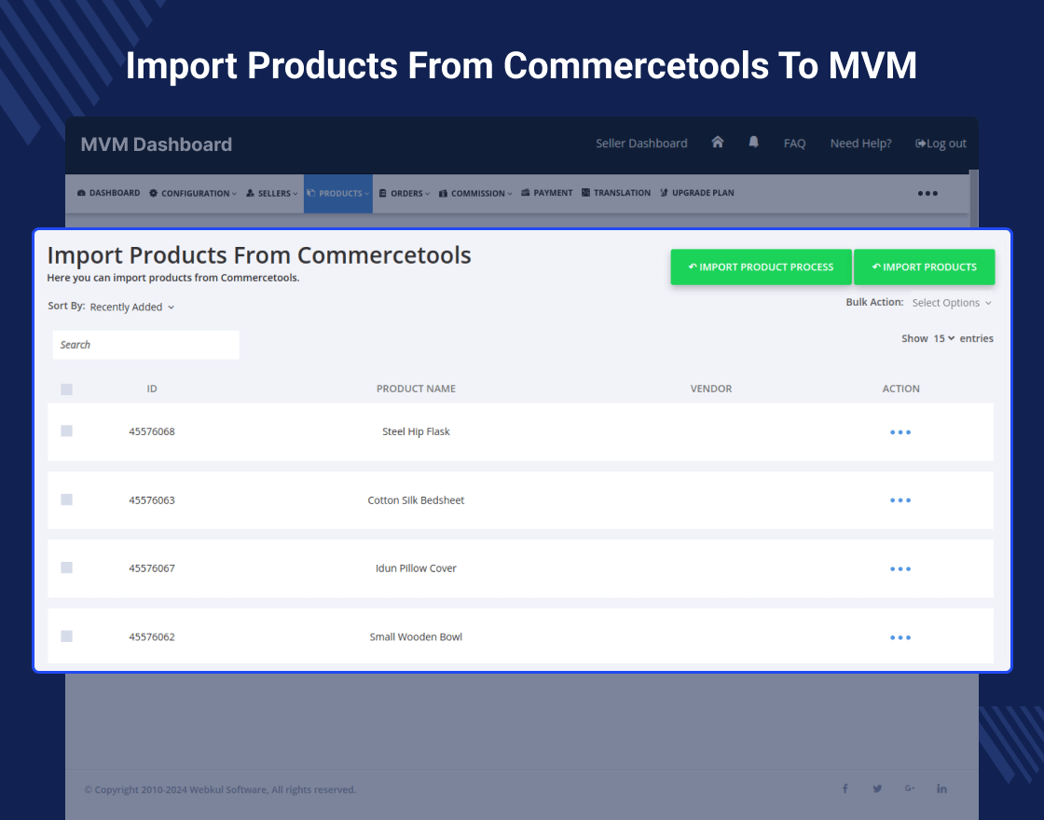Click into the Search input field
This screenshot has width=1044, height=820.
pos(145,345)
